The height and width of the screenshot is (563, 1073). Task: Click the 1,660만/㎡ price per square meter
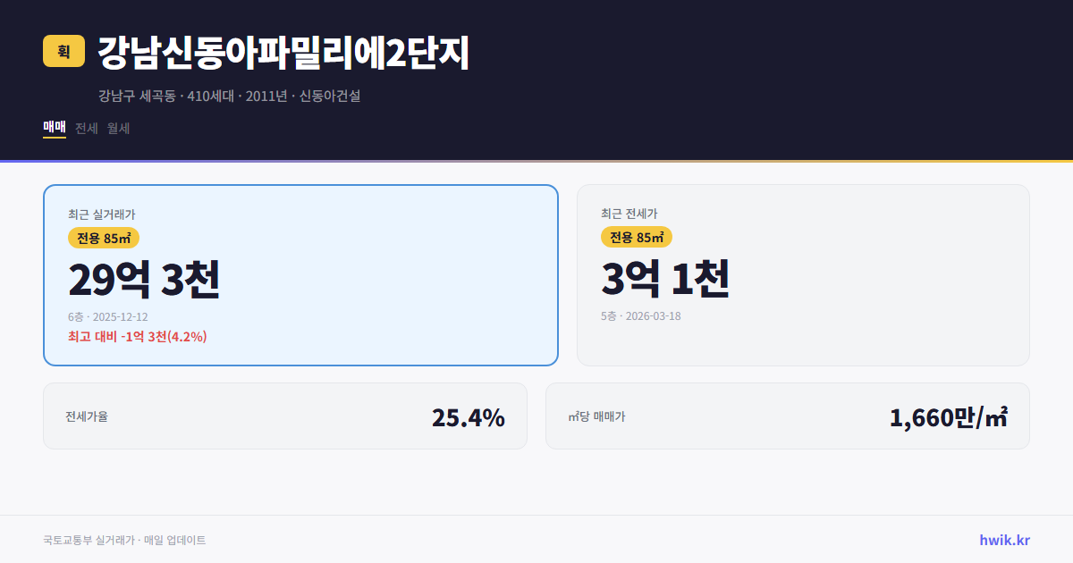click(x=950, y=416)
